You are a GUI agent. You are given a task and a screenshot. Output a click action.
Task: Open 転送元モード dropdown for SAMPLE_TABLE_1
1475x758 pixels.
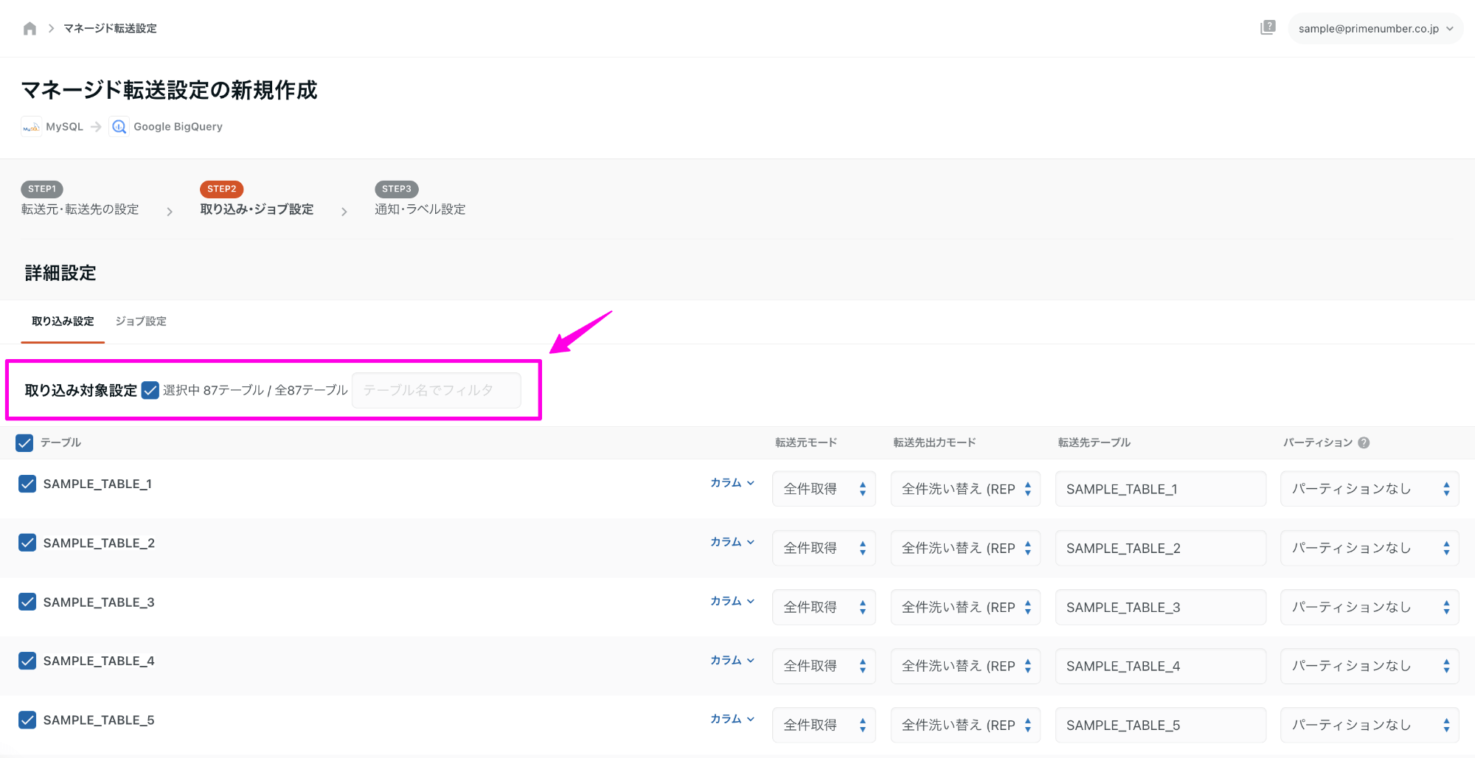click(x=824, y=489)
